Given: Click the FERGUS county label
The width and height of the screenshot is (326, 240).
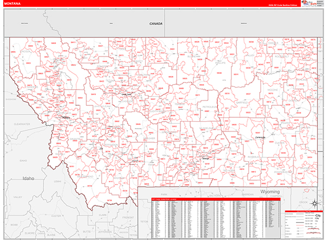Looking at the screenshot, I should click(179, 104).
